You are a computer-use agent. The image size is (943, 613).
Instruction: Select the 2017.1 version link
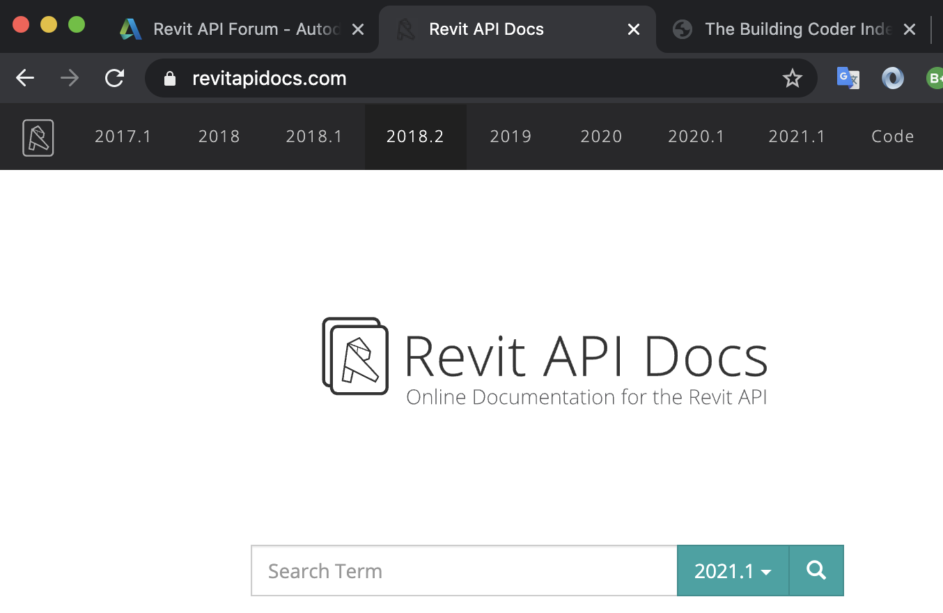pos(123,137)
